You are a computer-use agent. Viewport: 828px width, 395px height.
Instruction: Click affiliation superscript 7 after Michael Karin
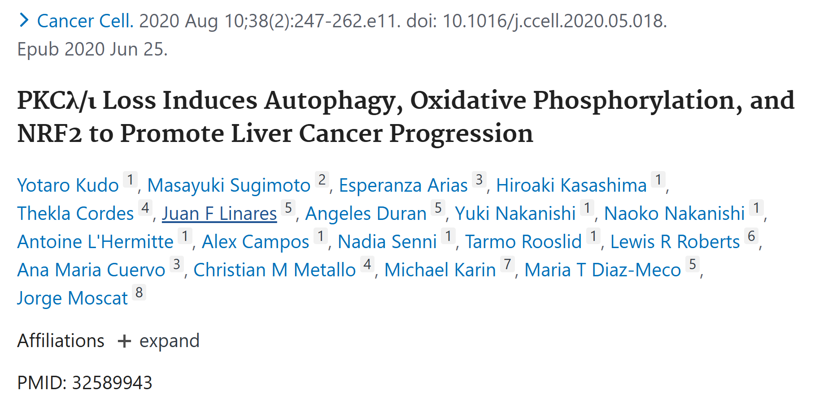point(507,265)
